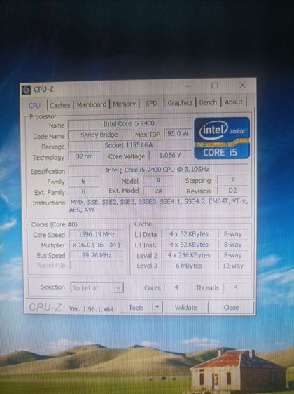Open the About tab
This screenshot has width=294, height=394.
click(x=234, y=102)
